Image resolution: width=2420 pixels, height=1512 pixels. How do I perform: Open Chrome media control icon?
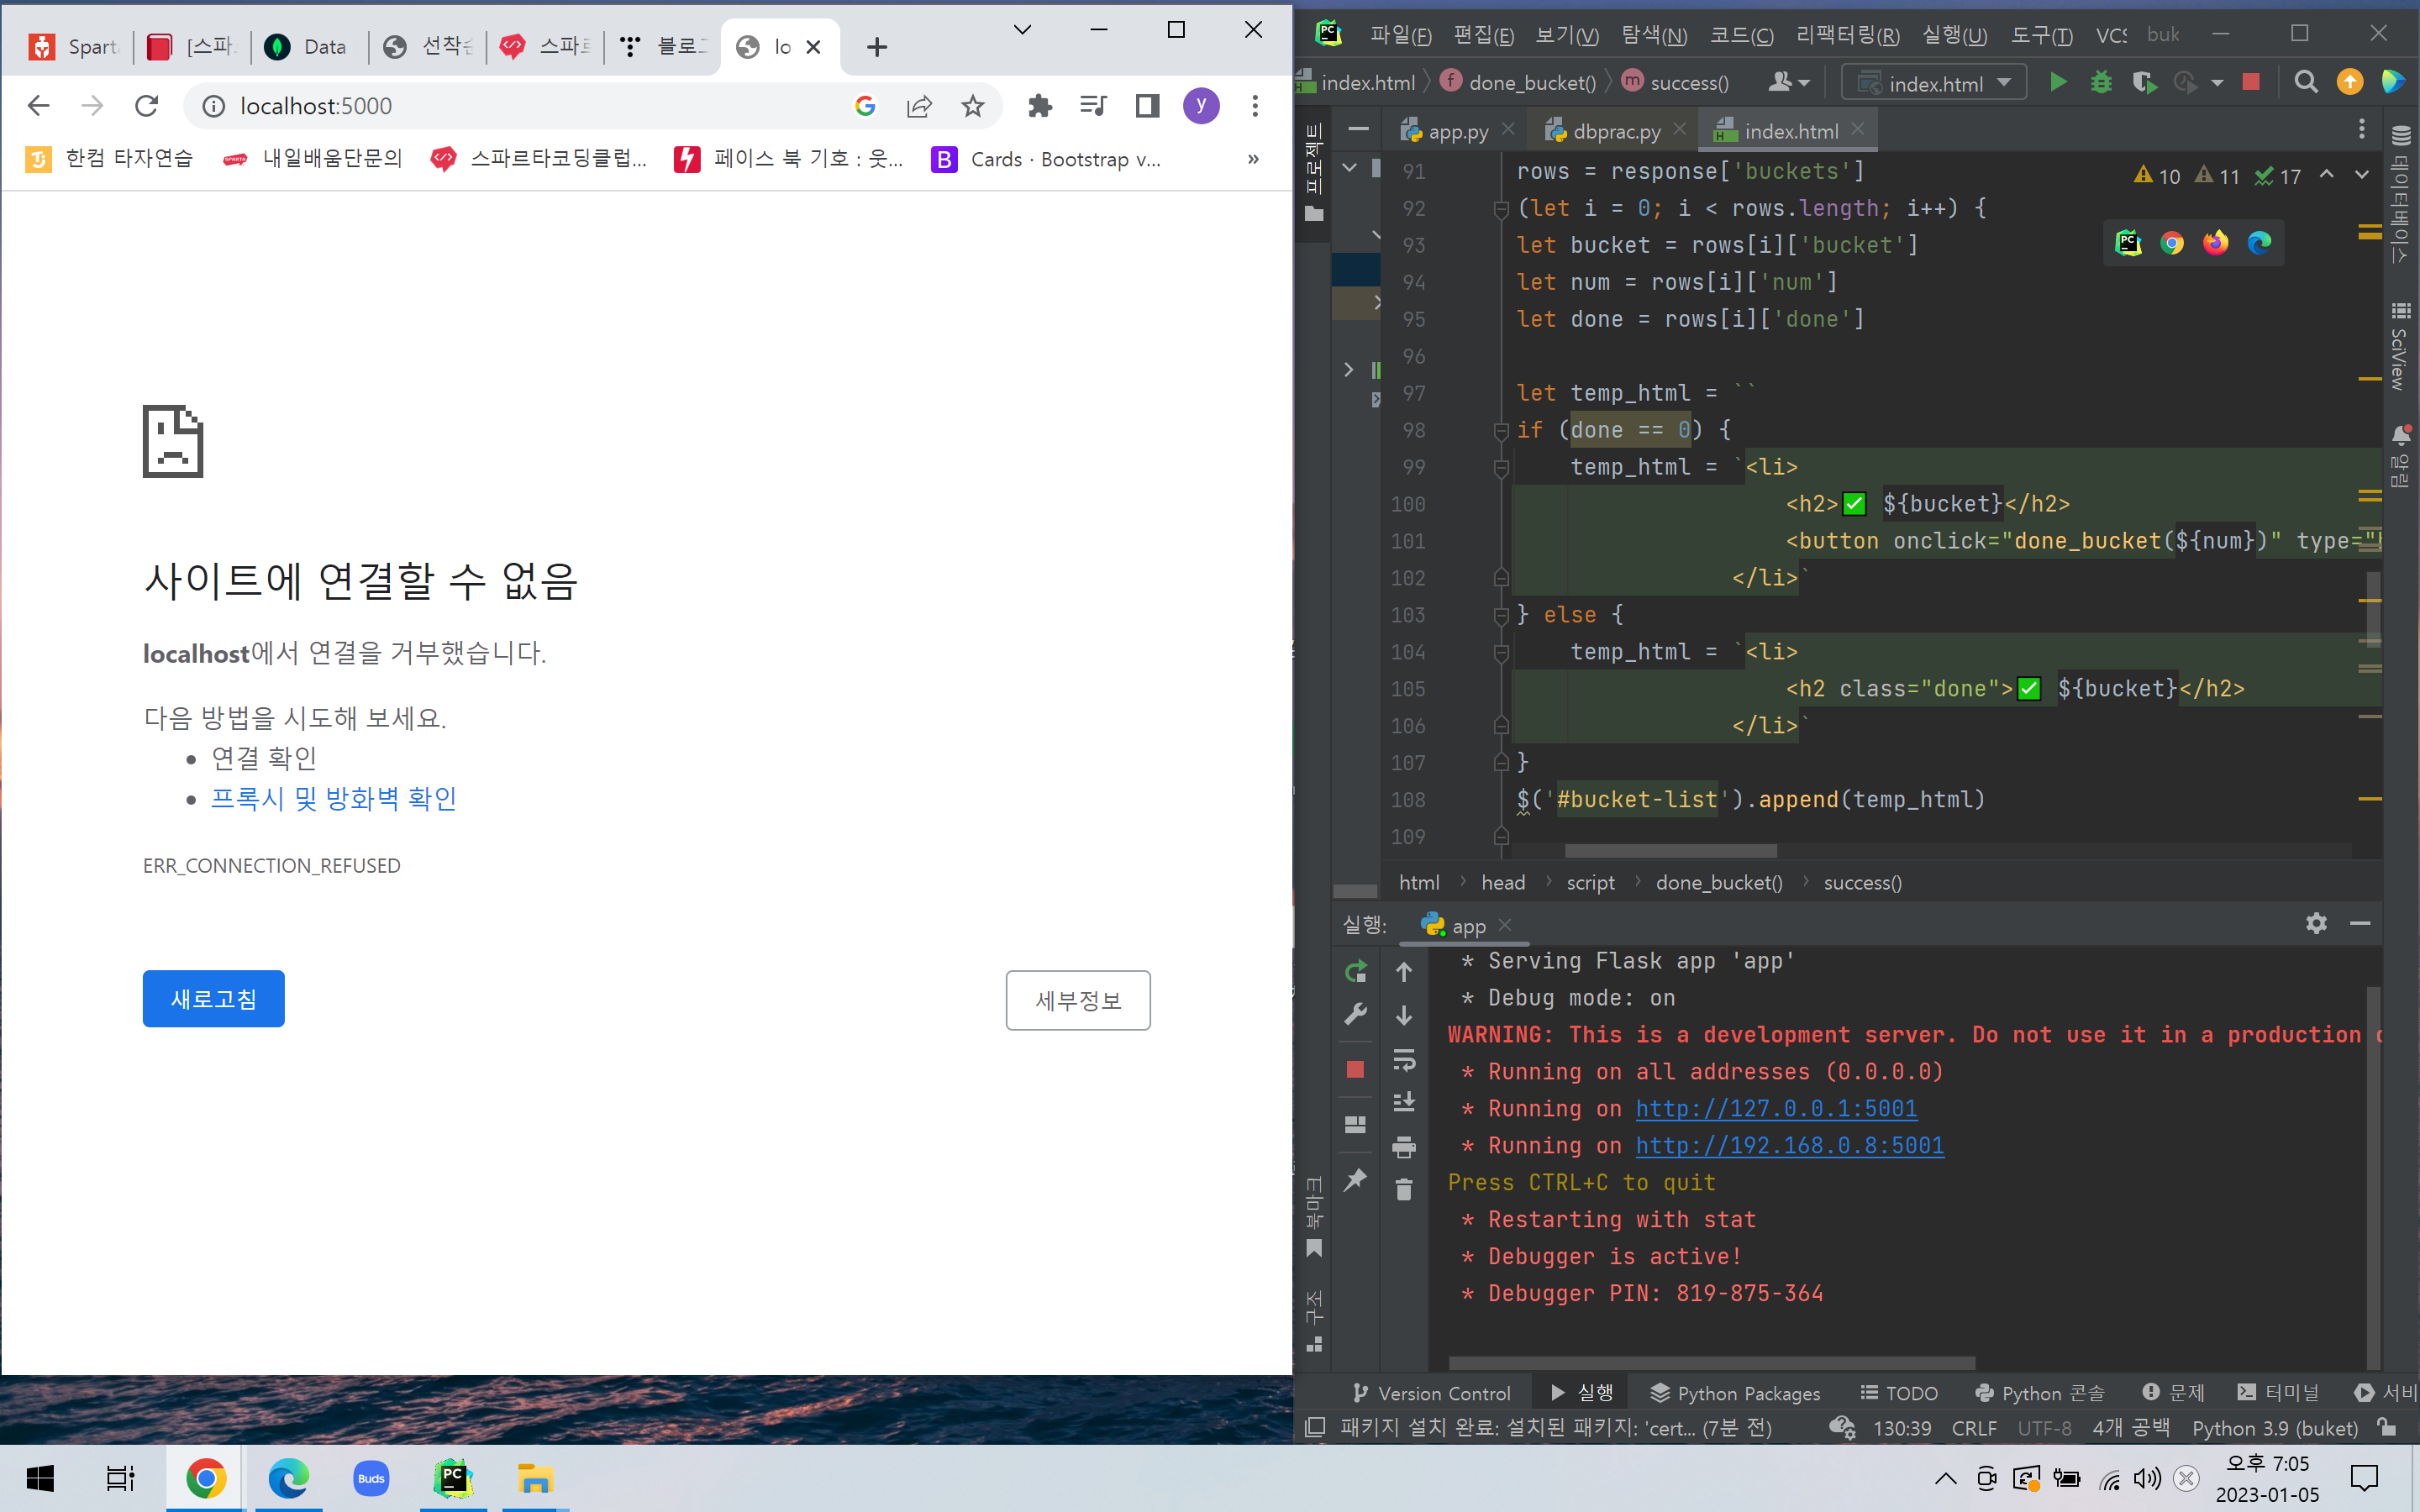coord(1093,106)
